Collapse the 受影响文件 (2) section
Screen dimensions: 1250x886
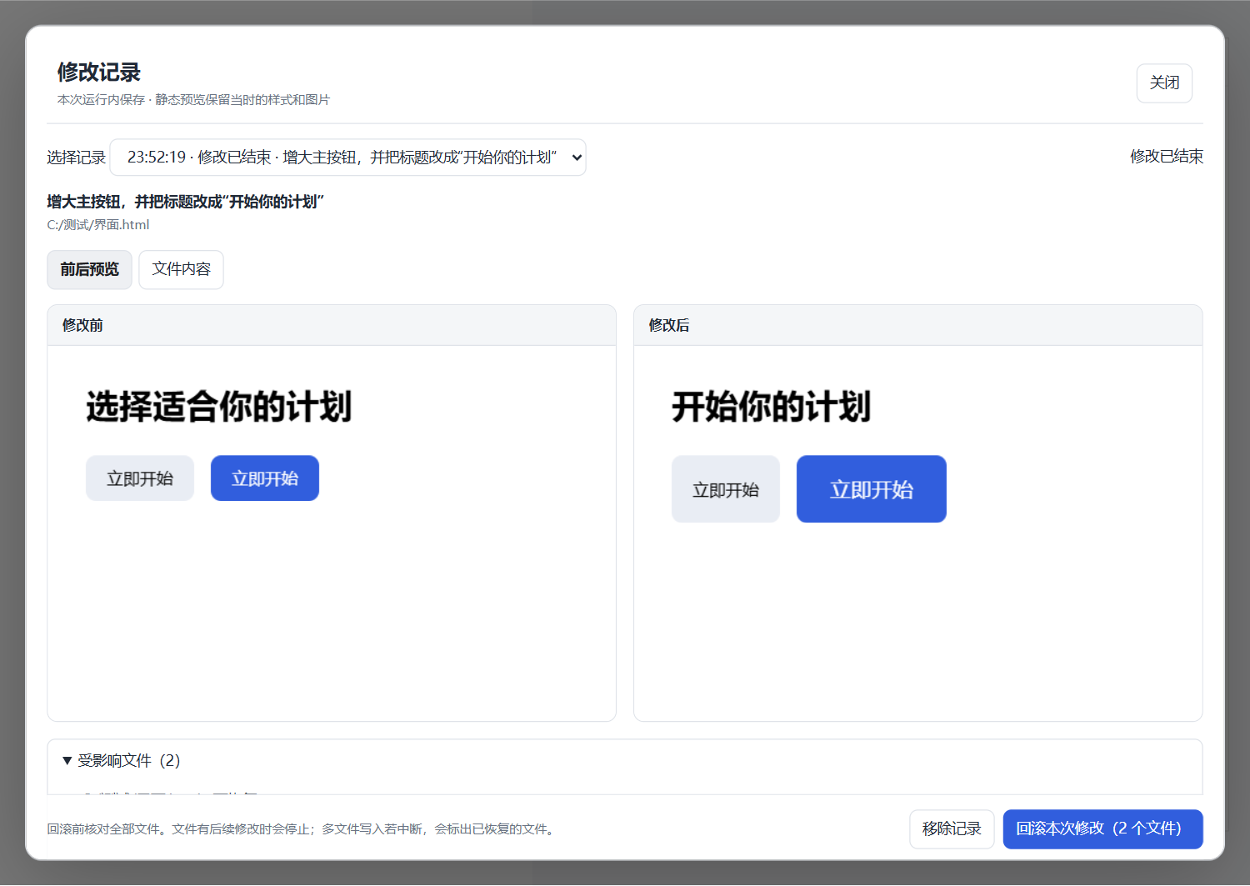pos(122,760)
